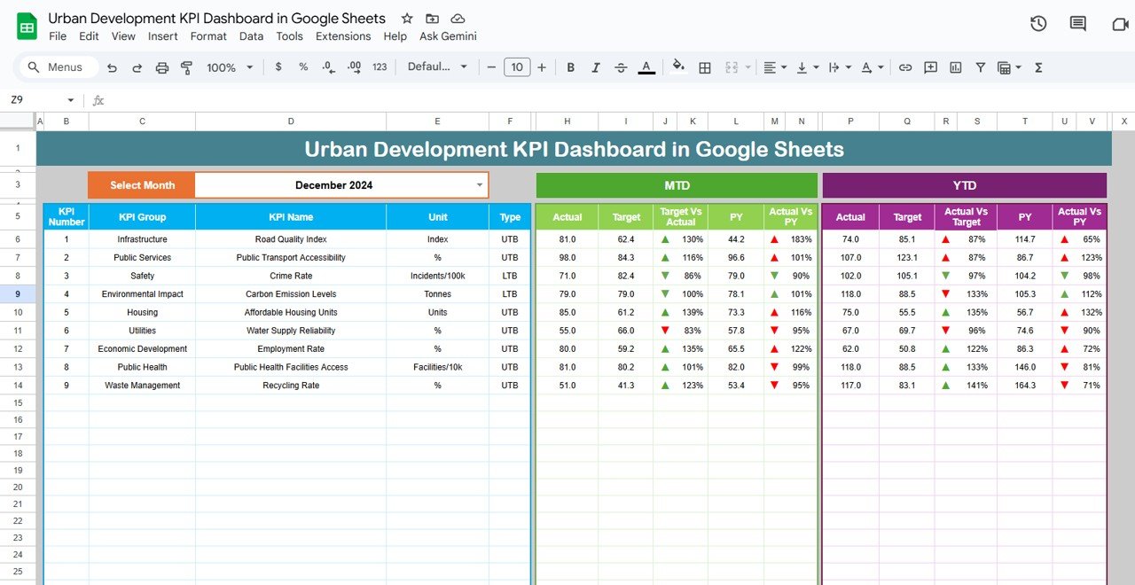Open the zoom level dropdown
This screenshot has width=1135, height=585.
(227, 66)
